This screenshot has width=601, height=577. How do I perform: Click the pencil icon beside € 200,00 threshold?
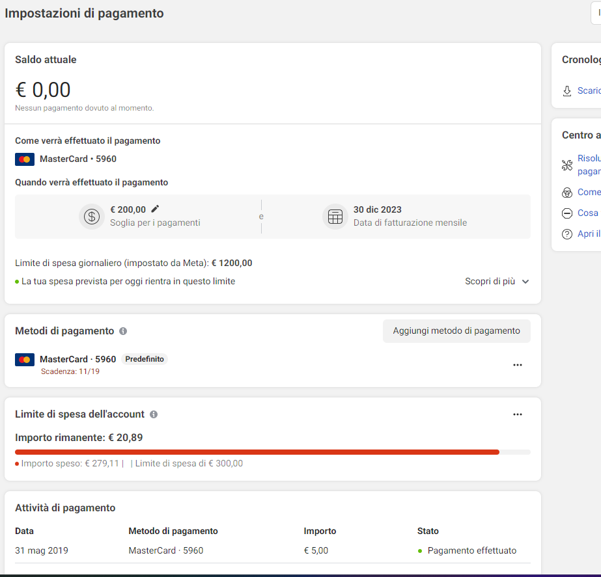coord(155,209)
